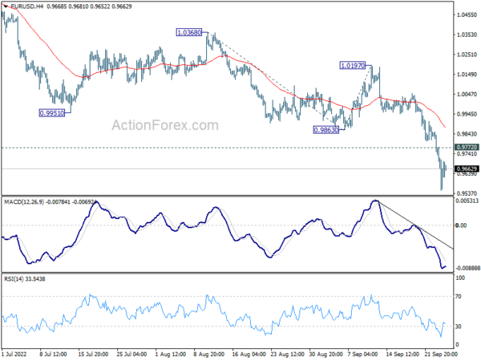Click the 1.03680 price label
The width and height of the screenshot is (481, 361).
click(189, 32)
